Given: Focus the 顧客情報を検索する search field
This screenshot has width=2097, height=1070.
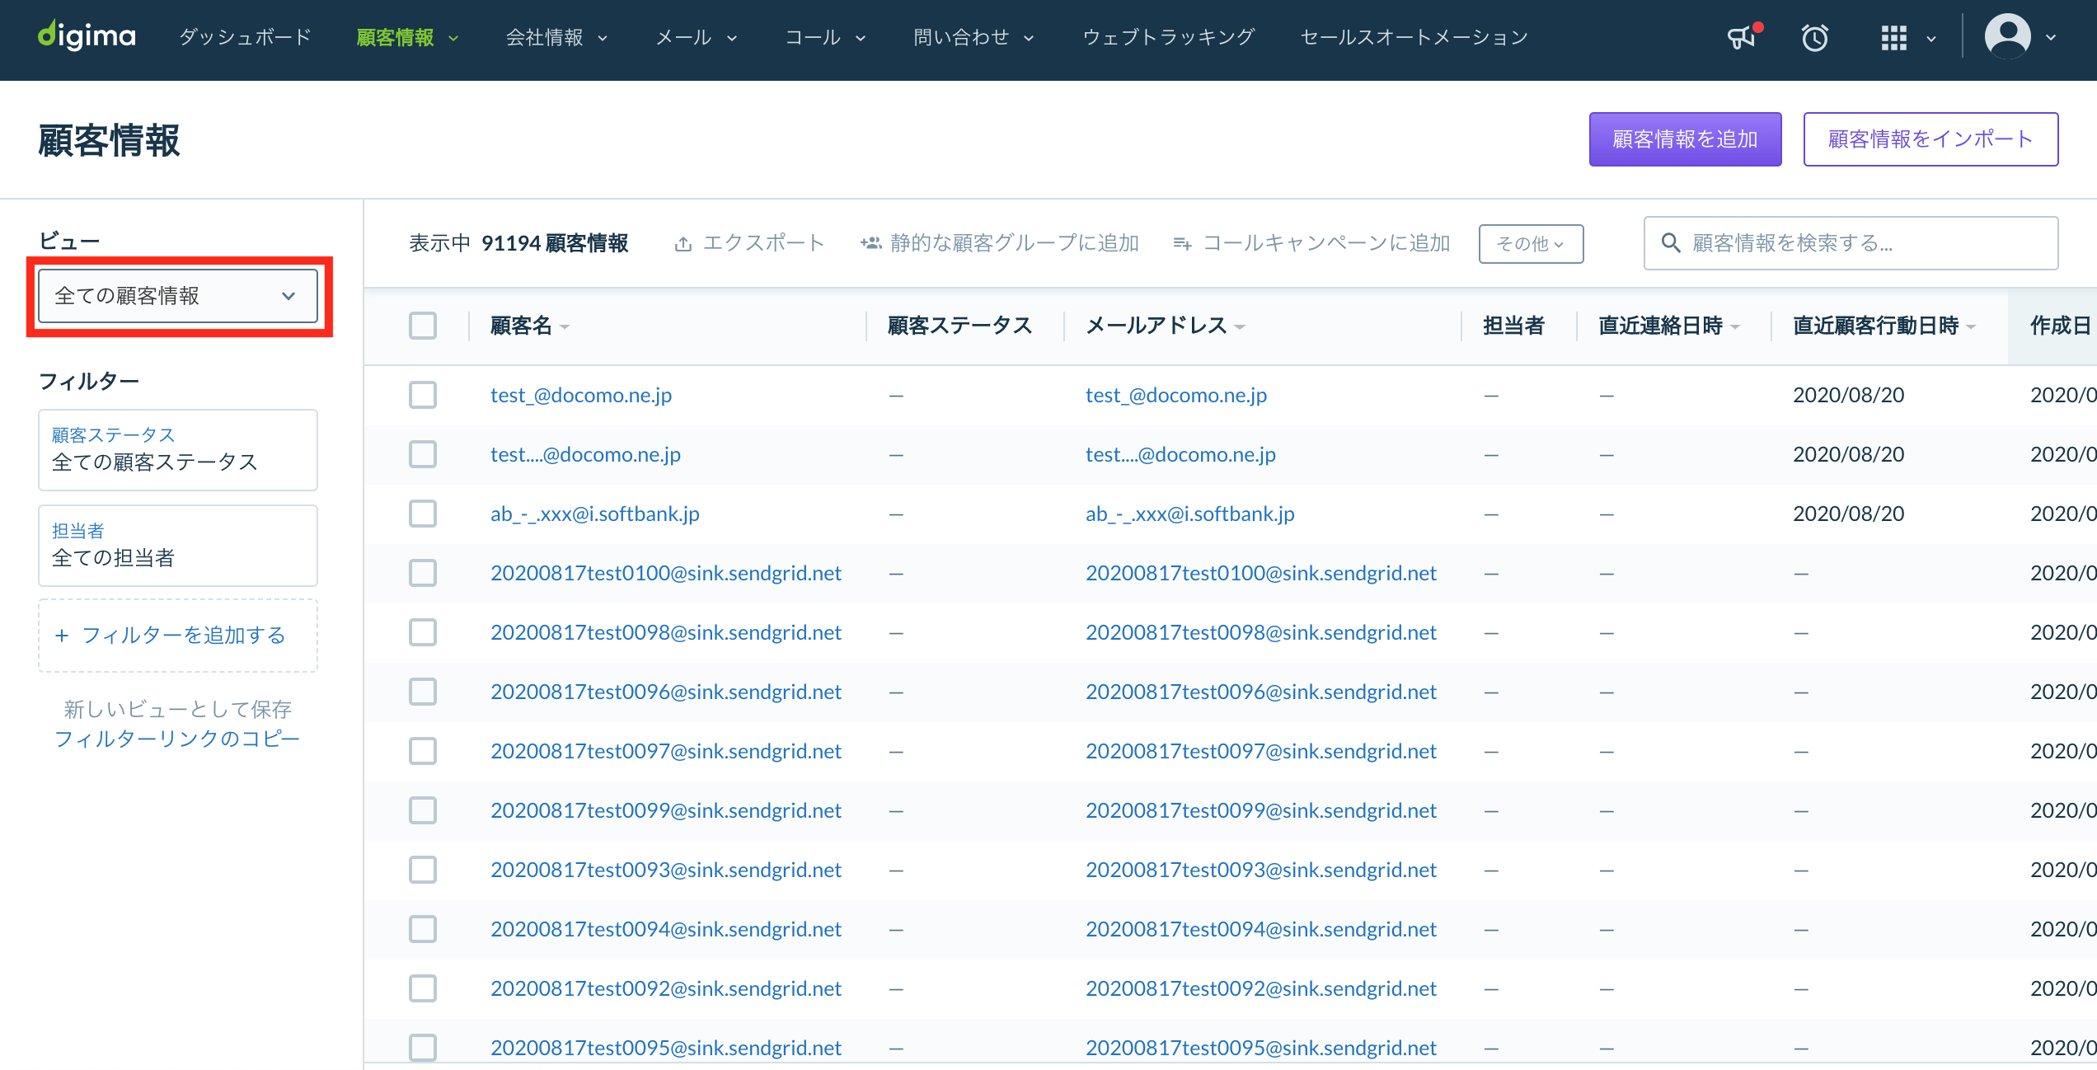Looking at the screenshot, I should 1851,243.
